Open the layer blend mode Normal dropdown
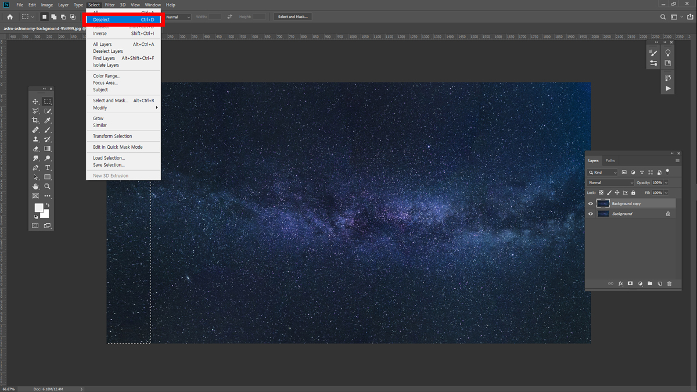 point(610,182)
